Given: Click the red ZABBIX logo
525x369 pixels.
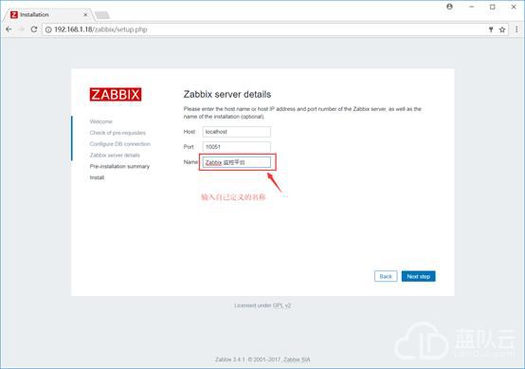Looking at the screenshot, I should pyautogui.click(x=116, y=94).
